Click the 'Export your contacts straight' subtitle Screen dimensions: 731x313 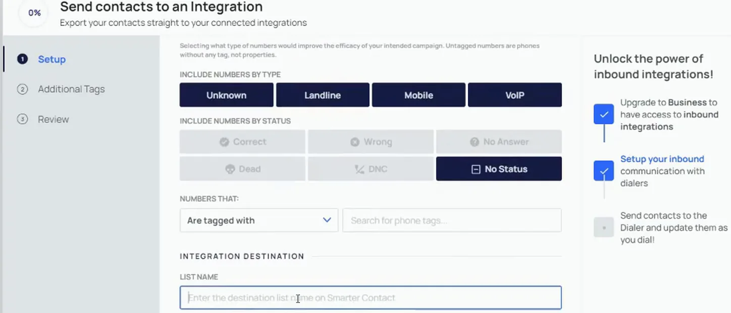[x=183, y=23]
